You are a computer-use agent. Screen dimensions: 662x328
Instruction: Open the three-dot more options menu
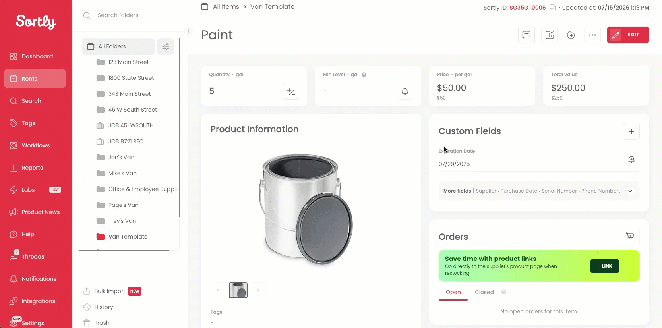coord(592,35)
